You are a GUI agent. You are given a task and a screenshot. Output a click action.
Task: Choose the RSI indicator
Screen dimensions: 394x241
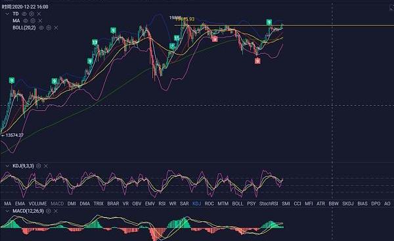click(x=162, y=204)
